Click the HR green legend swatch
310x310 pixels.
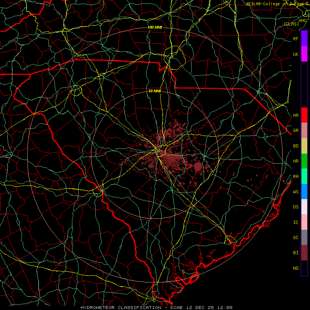[x=304, y=161]
